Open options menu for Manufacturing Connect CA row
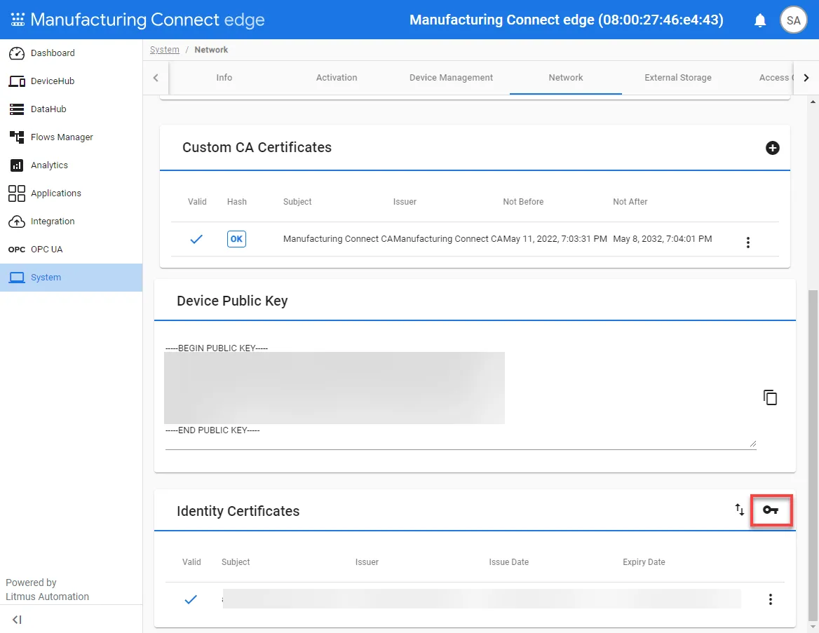 click(748, 243)
